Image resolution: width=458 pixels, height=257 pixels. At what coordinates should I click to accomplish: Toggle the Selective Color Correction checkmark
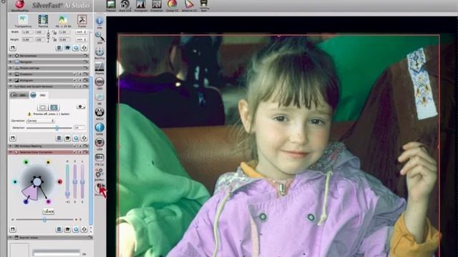[75, 152]
